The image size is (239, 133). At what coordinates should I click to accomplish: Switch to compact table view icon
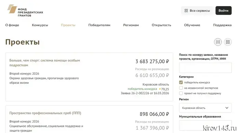point(228,42)
